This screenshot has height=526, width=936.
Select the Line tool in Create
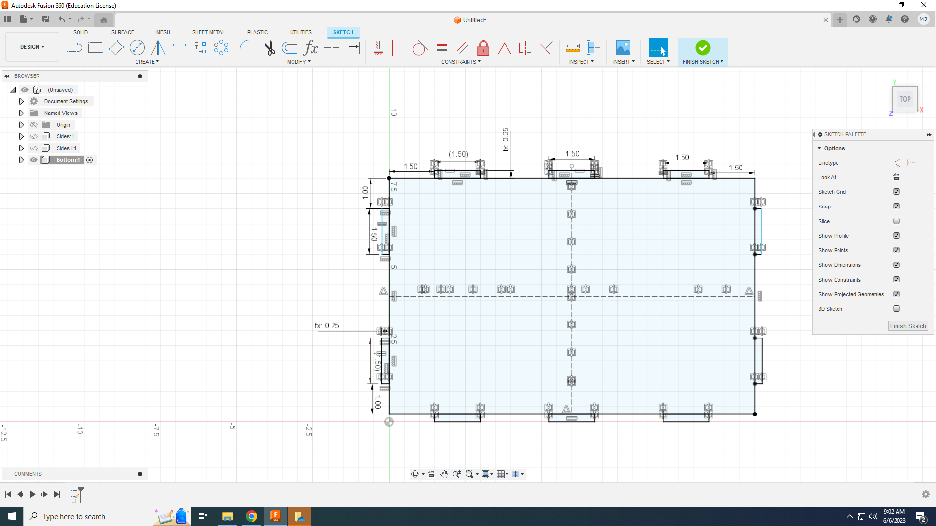point(74,48)
